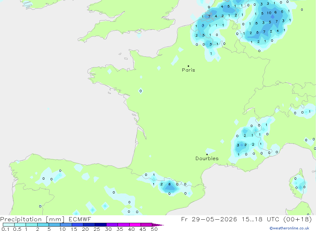Viewport: 316px width, 231px height.
Task: Click the legend scale label '35'
Action: click(x=120, y=229)
